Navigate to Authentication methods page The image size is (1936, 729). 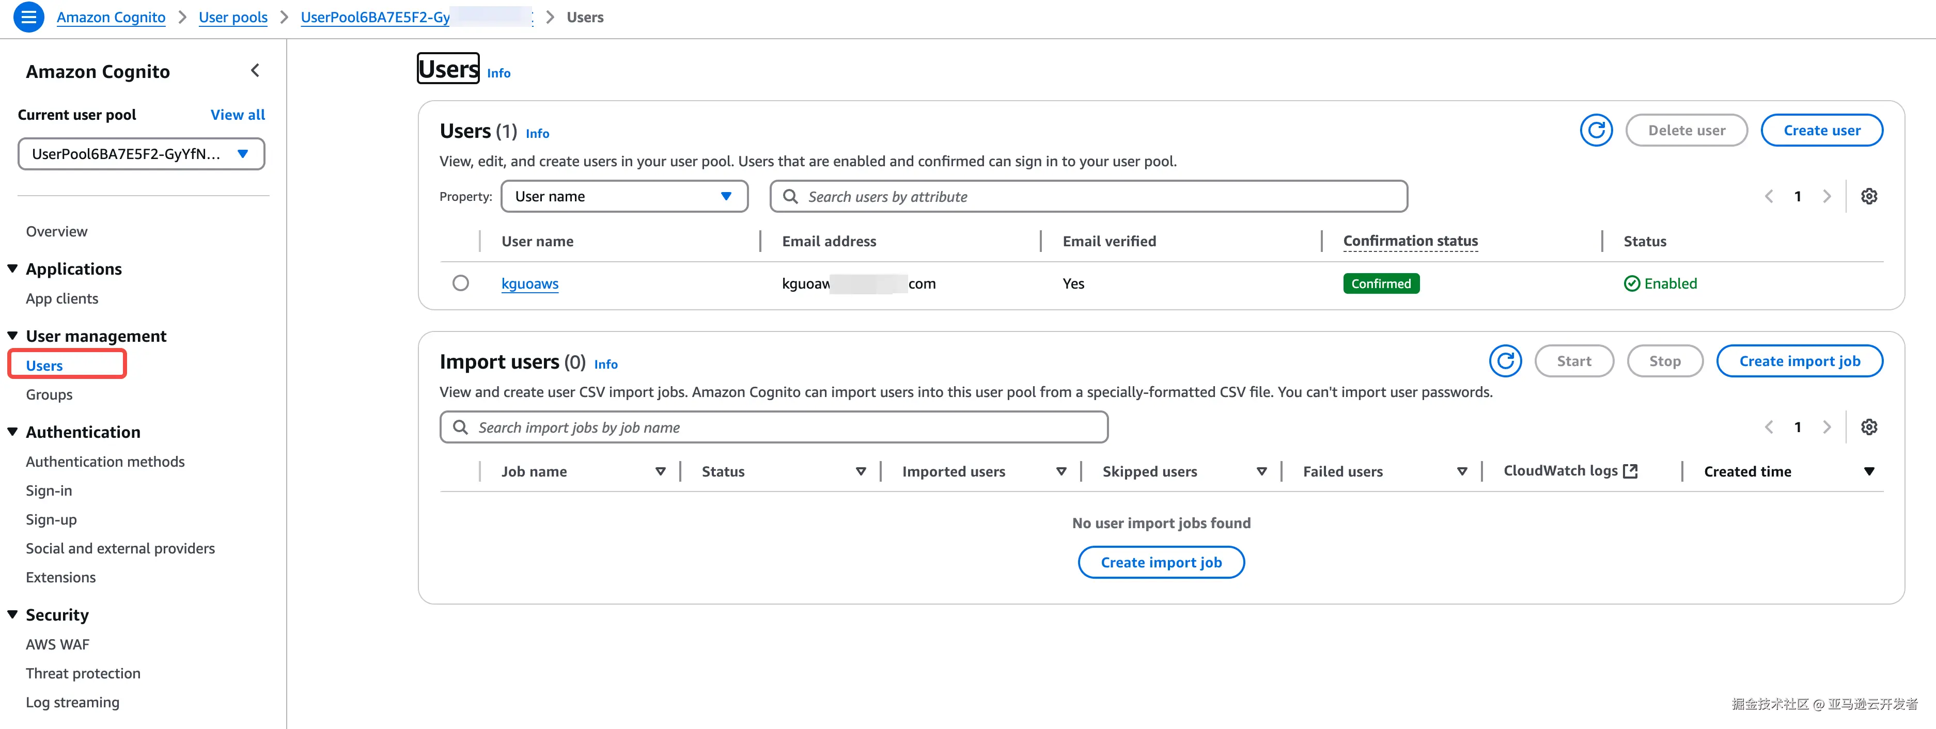105,462
